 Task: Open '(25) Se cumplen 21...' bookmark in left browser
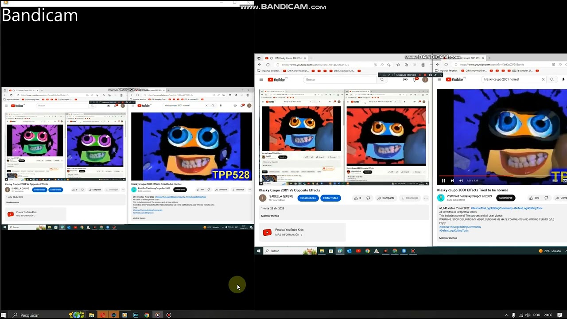[x=343, y=71]
